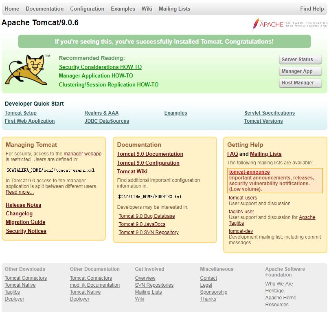Open the Sponsorship link
329x312 pixels.
click(214, 292)
